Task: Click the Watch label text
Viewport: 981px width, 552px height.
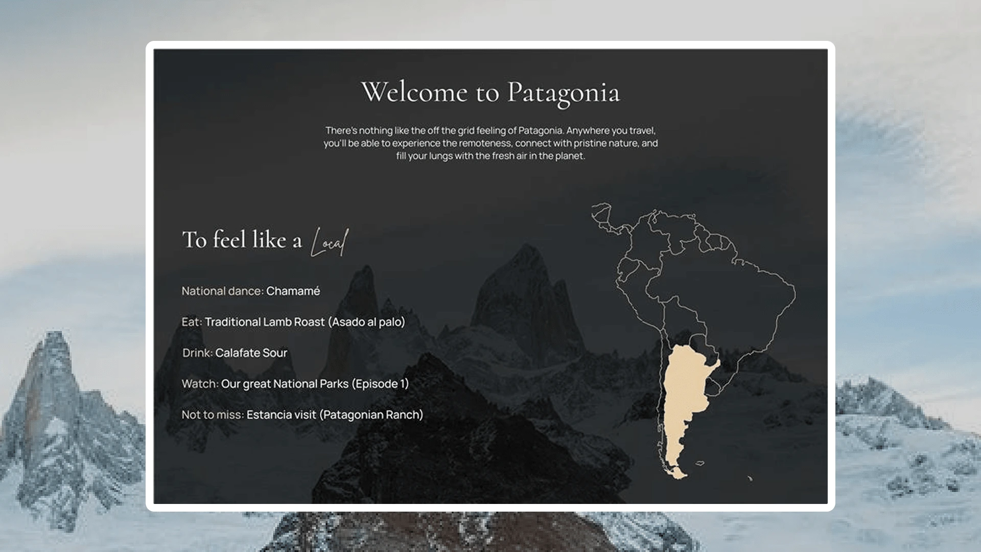Action: tap(200, 384)
